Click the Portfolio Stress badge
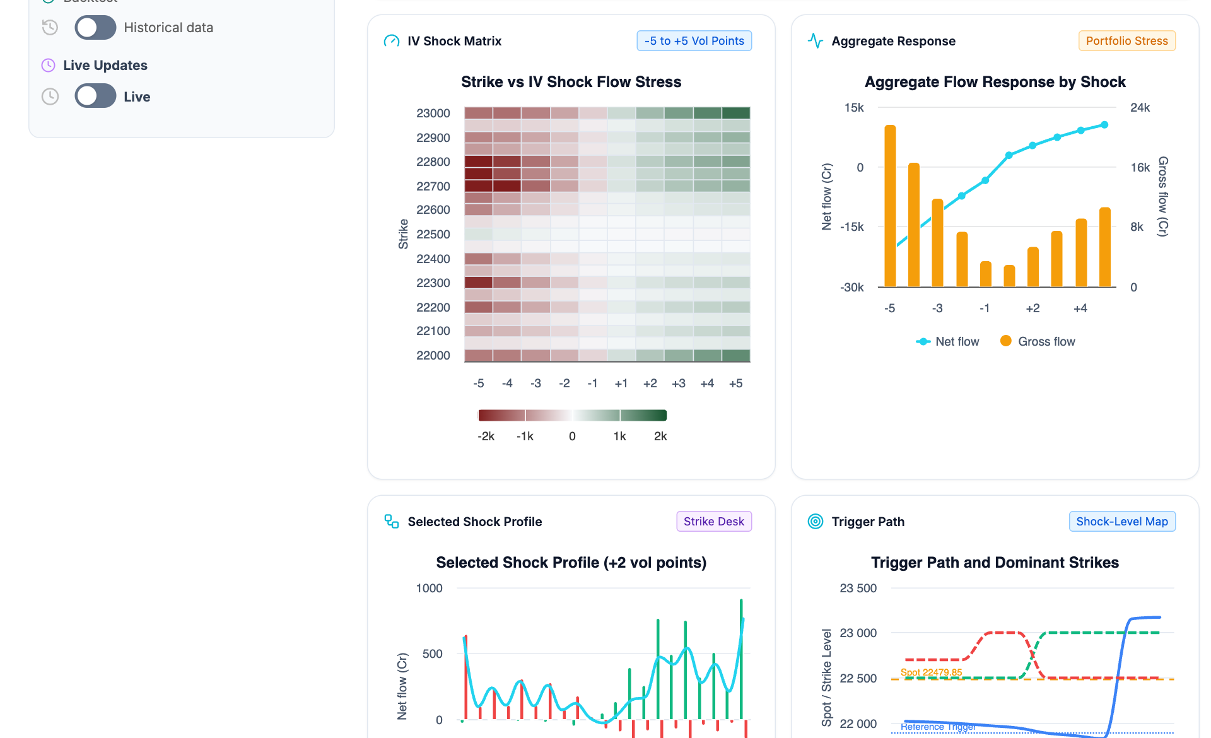 click(x=1126, y=41)
